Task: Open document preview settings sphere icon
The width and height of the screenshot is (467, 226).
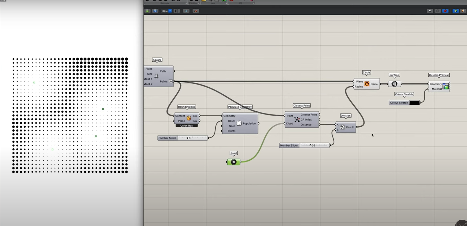Action: [x=463, y=11]
